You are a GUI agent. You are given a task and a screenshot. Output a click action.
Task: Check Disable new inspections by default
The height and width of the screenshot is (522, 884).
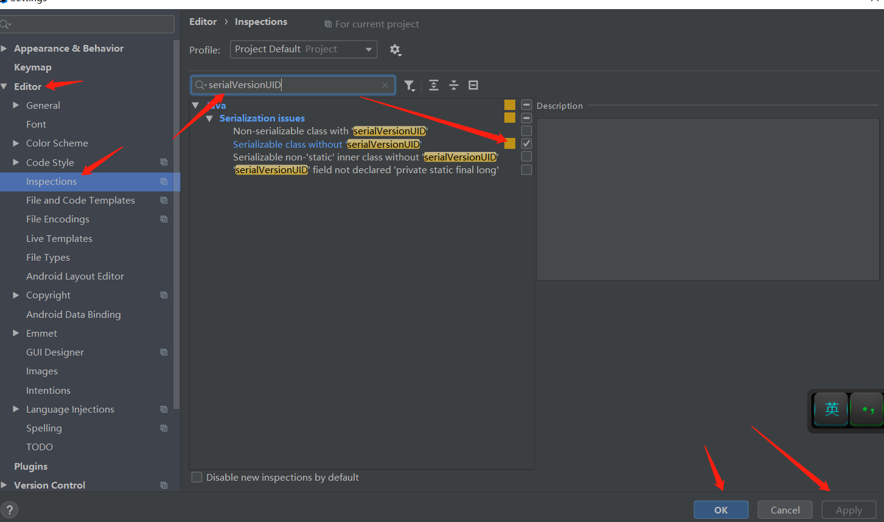pyautogui.click(x=197, y=478)
